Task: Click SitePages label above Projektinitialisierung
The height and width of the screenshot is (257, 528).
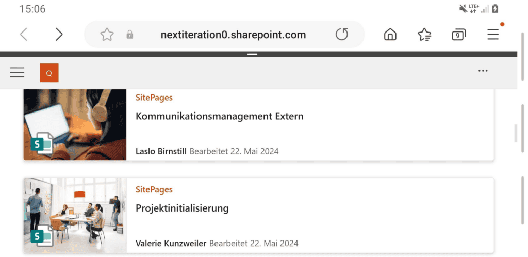Action: pyautogui.click(x=154, y=190)
